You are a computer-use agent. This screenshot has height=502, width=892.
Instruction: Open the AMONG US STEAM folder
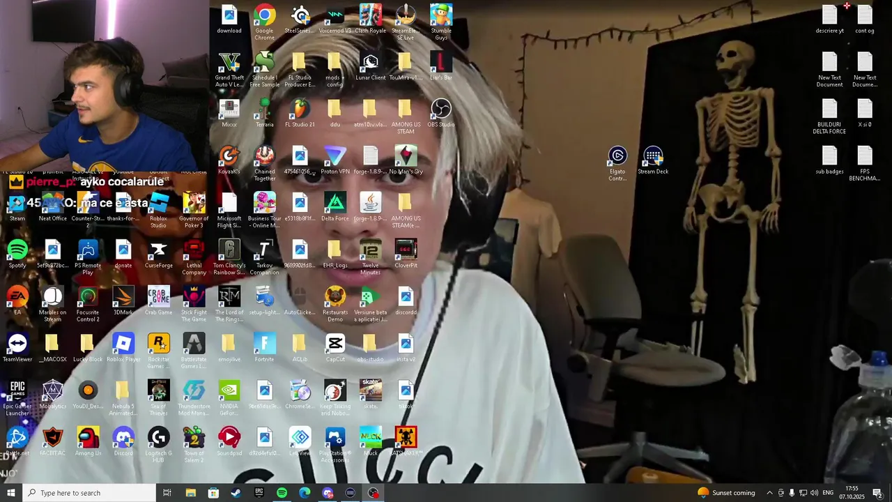point(406,116)
